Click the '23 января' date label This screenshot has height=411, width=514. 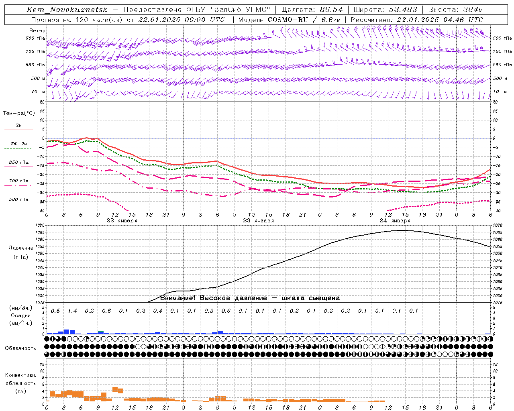tap(259, 220)
